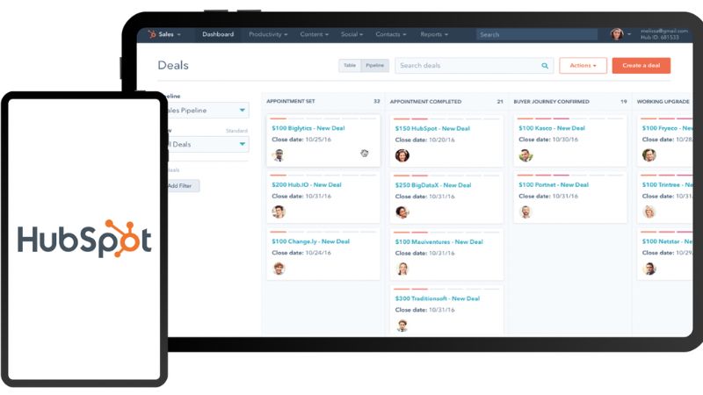The width and height of the screenshot is (703, 395).
Task: Select the Buyer Journey Confirmed column header
Action: [x=551, y=102]
